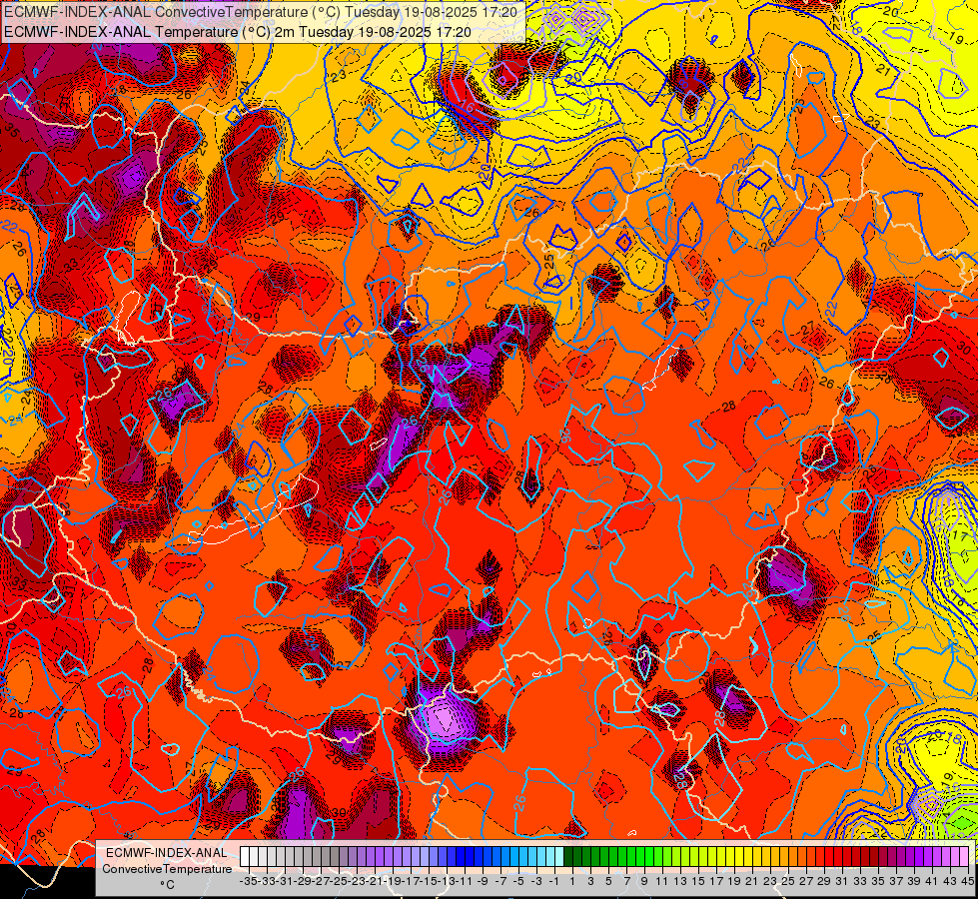
Task: Pick the dark red legend swatch above 35
Action: [874, 856]
